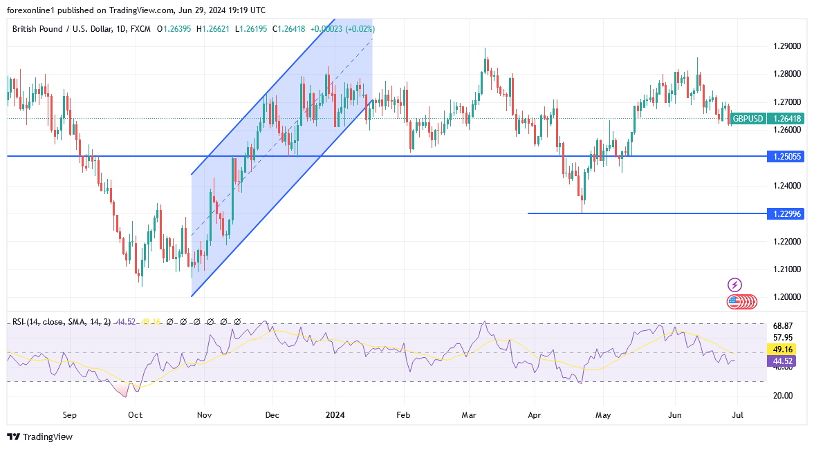Click the Feb label on the time axis

pos(403,415)
